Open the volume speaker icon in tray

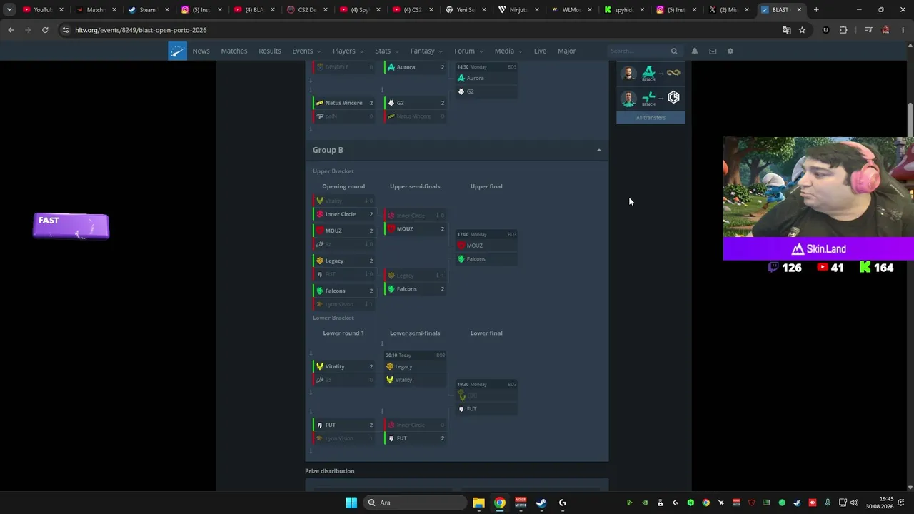coord(854,503)
